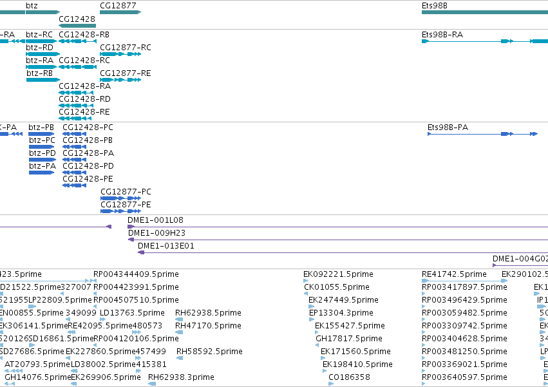548x387 pixels.
Task: Select the CG12428-RE transcript glyph
Action: (x=75, y=118)
